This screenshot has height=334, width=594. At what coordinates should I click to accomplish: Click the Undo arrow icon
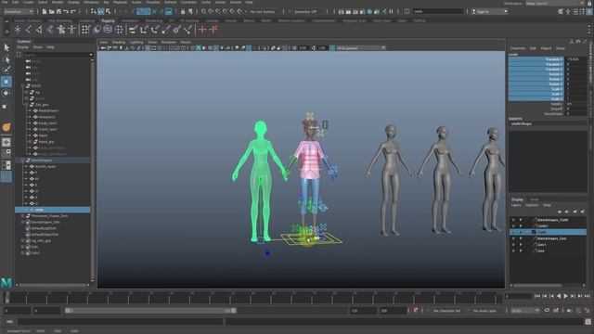66,12
